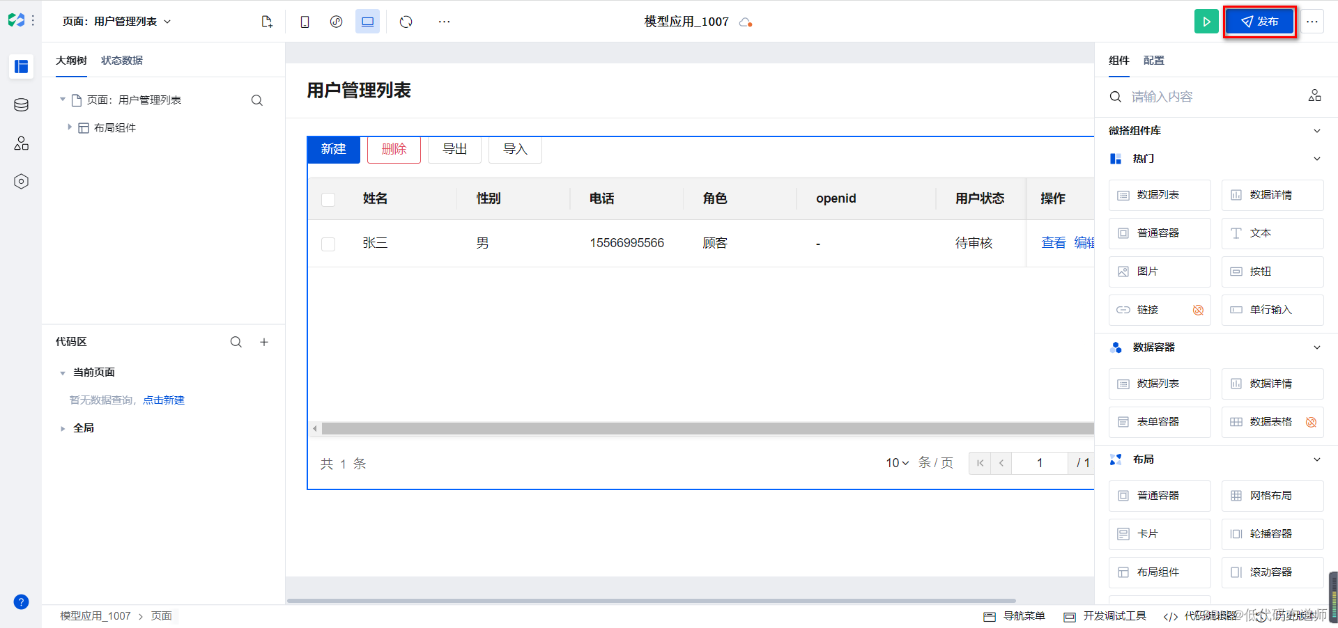Switch to mini program preview icon
This screenshot has width=1338, height=628.
coord(337,22)
